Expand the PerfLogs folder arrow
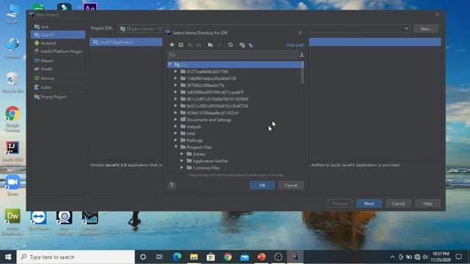This screenshot has height=264, width=470. click(x=176, y=140)
